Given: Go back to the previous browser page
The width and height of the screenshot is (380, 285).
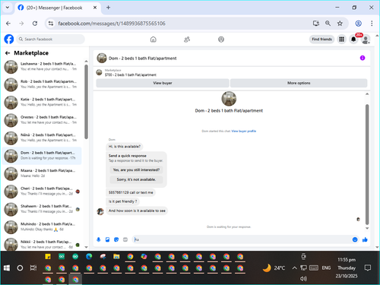Looking at the screenshot, I should point(8,24).
